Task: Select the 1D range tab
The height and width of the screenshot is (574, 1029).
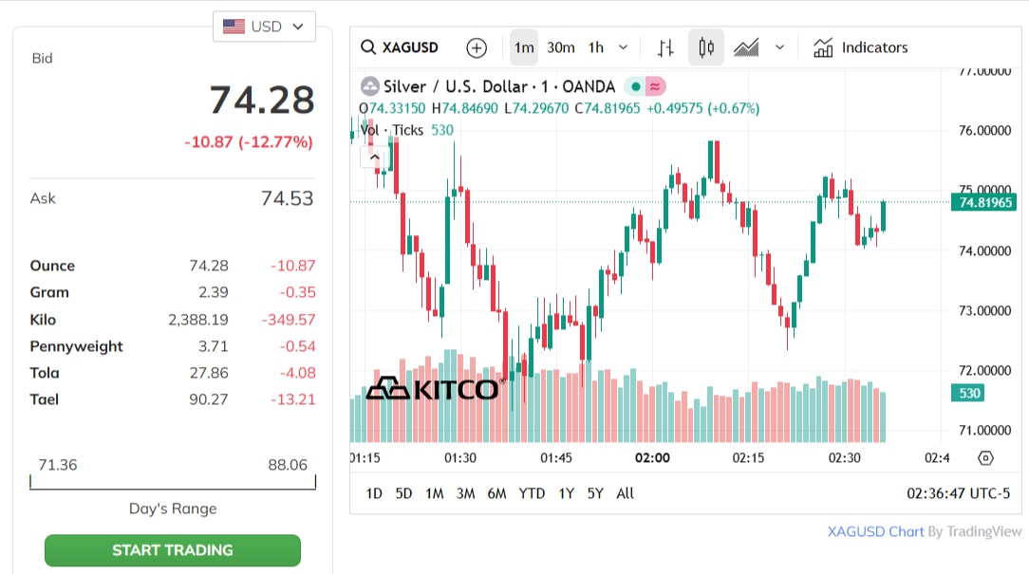Action: [x=374, y=493]
